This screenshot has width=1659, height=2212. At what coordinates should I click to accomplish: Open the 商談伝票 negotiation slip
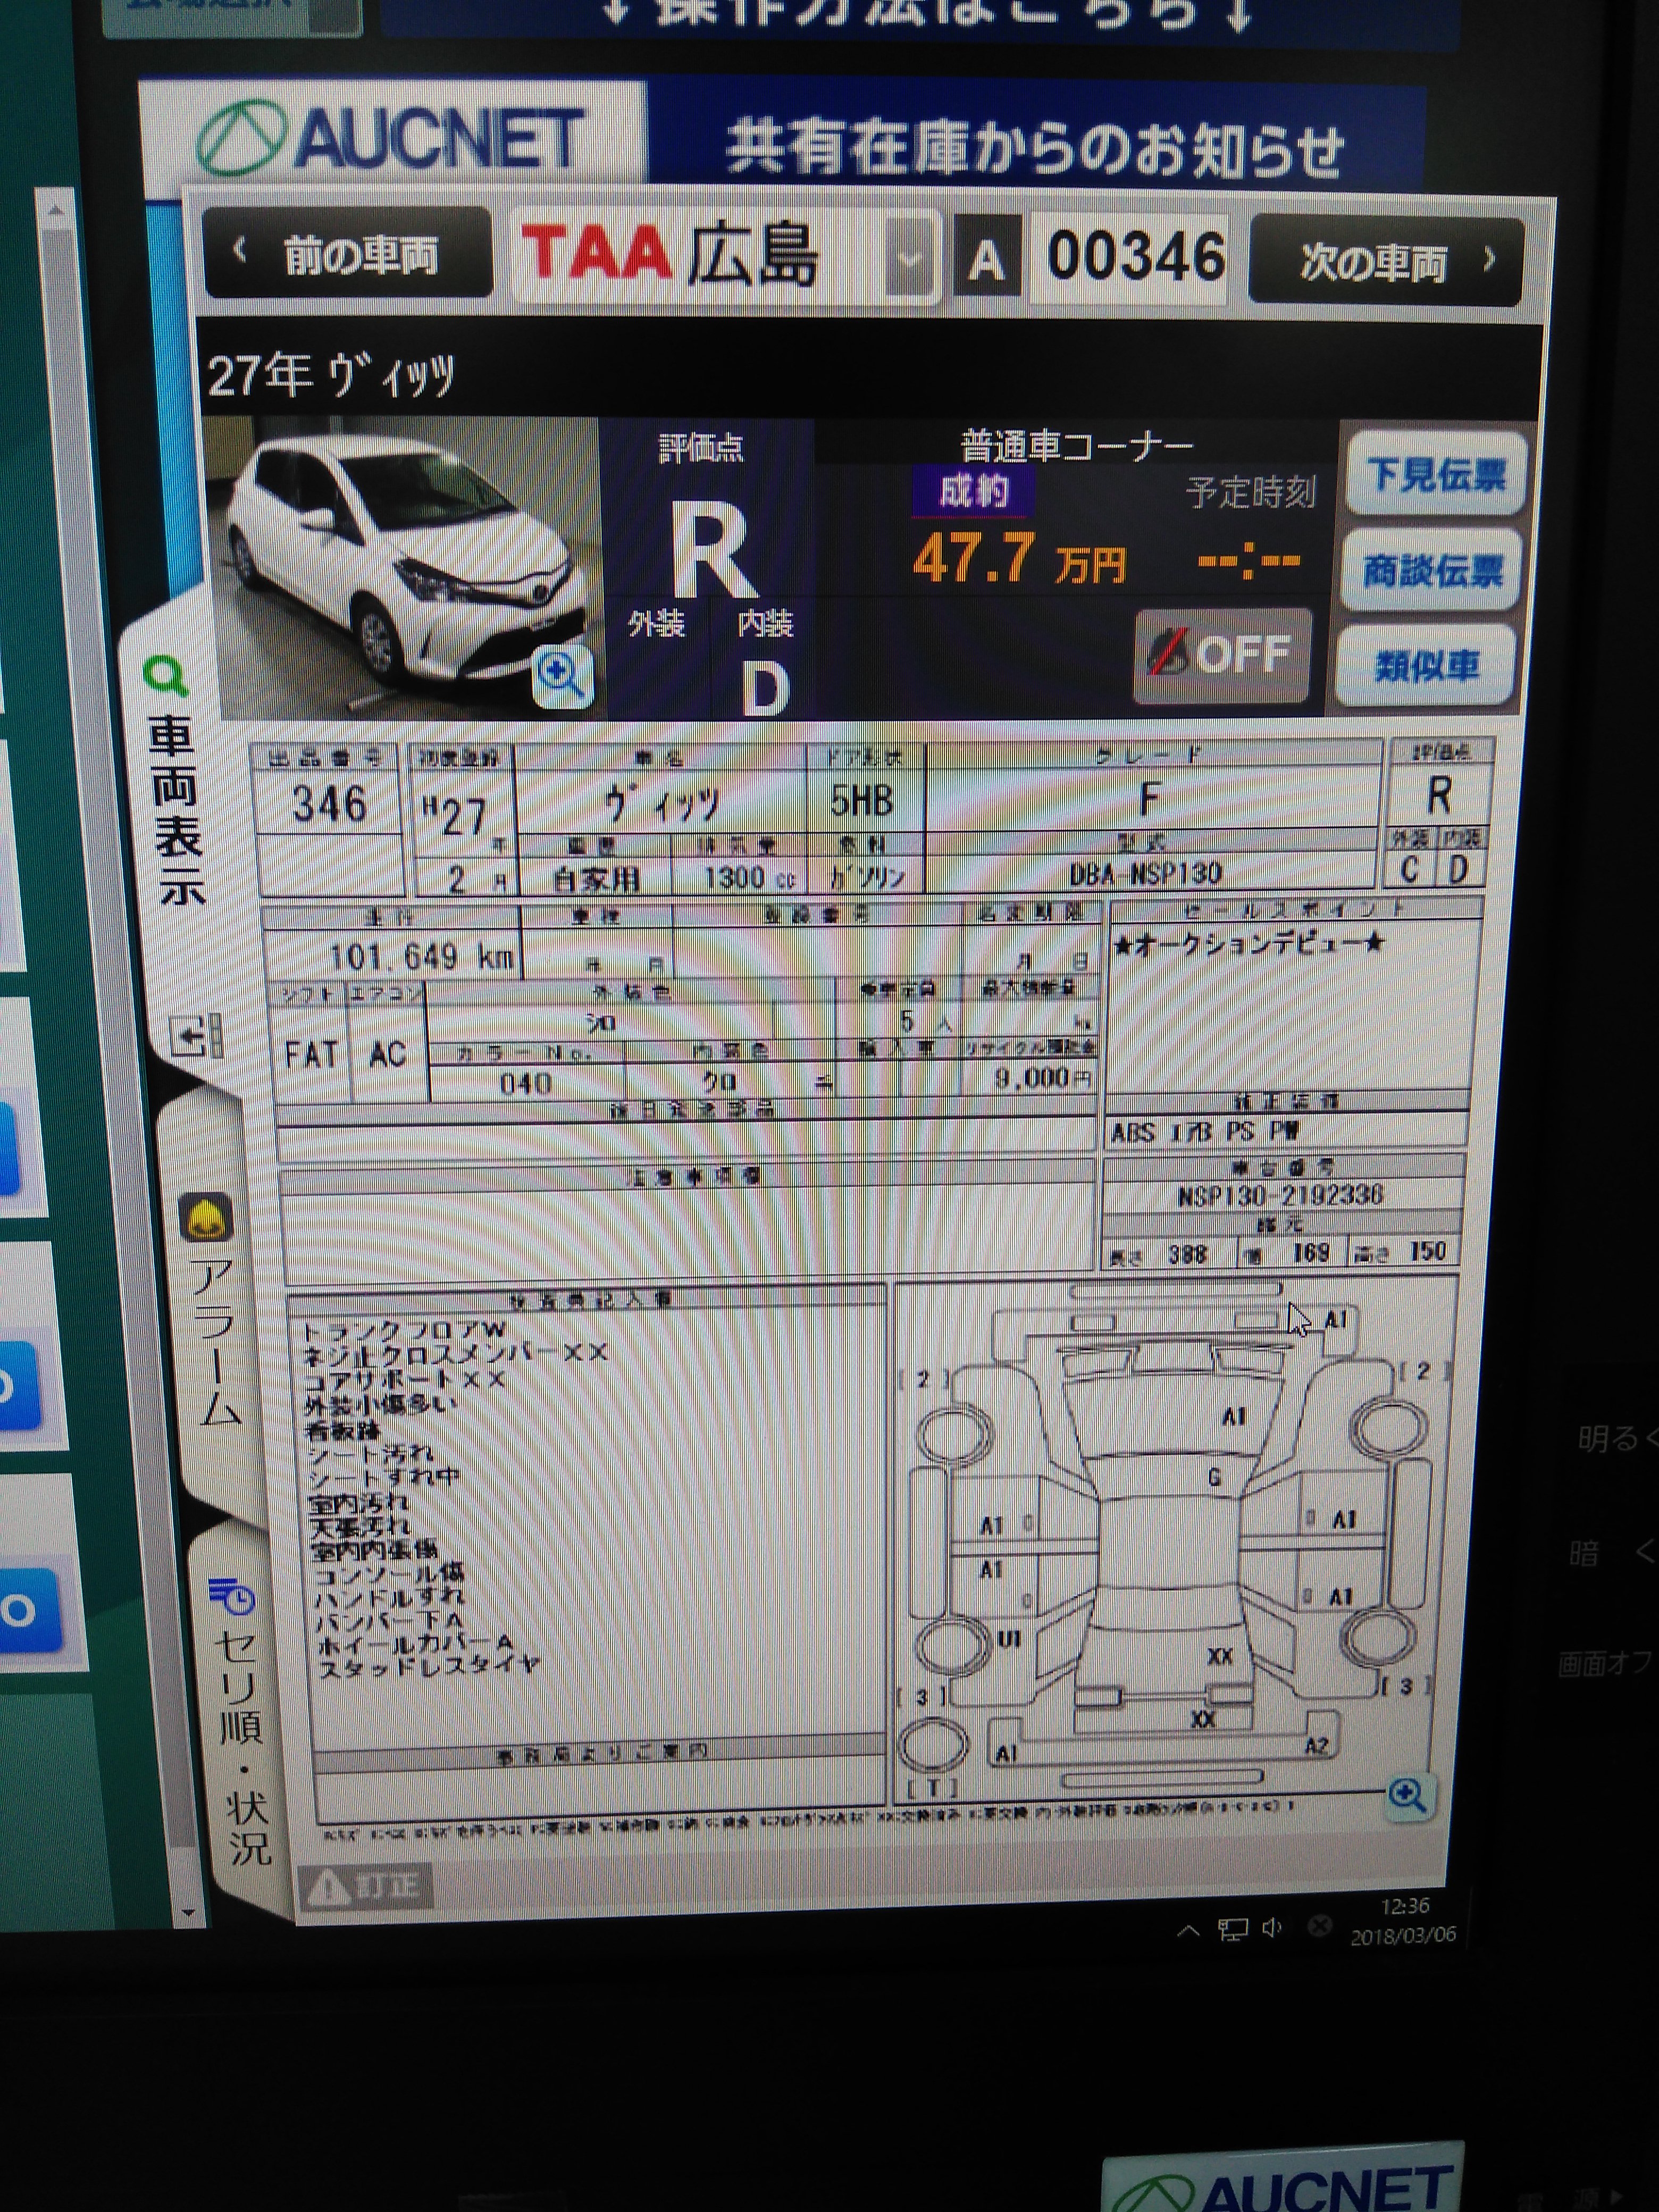click(x=1432, y=571)
